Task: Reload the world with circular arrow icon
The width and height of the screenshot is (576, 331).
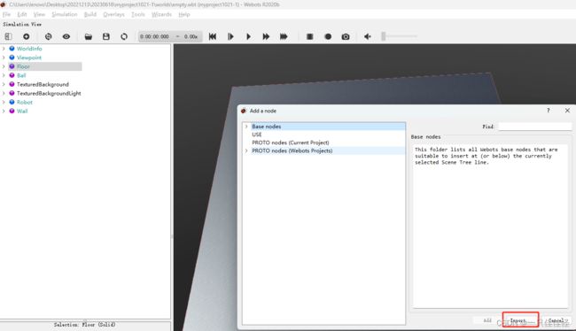Action: tap(124, 36)
